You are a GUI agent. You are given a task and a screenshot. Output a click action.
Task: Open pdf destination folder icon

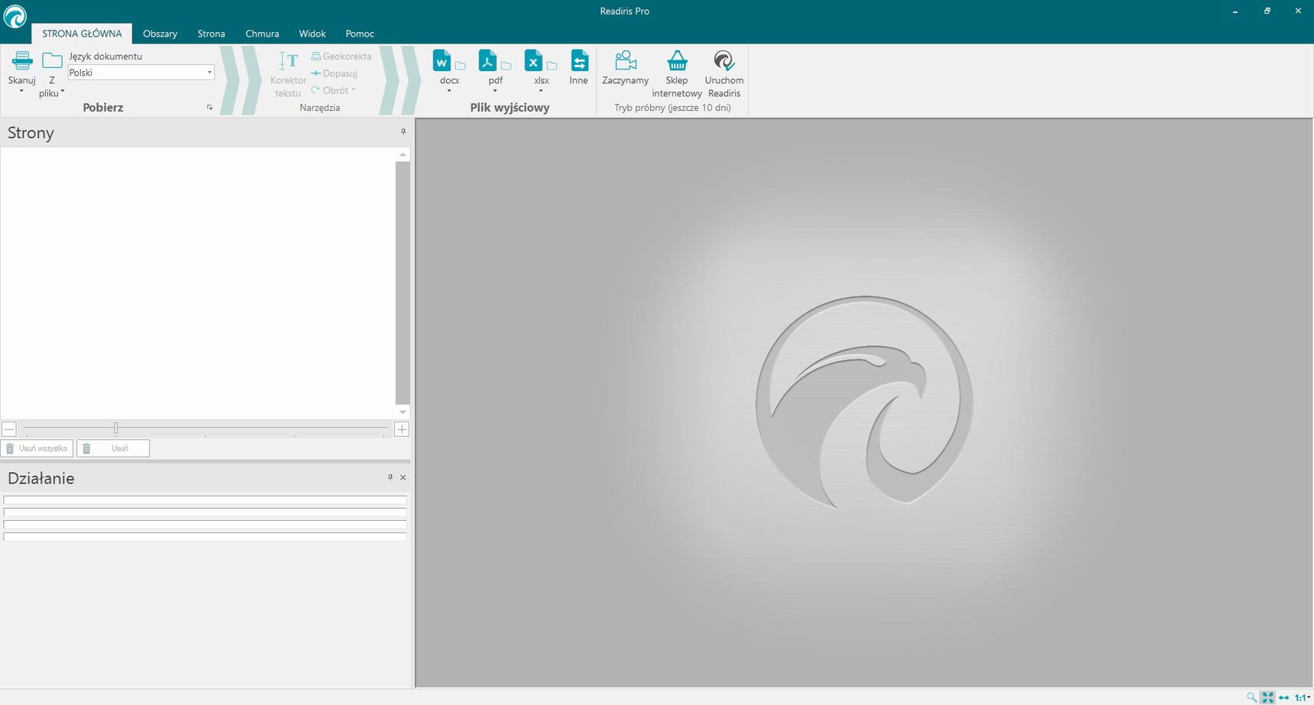506,66
